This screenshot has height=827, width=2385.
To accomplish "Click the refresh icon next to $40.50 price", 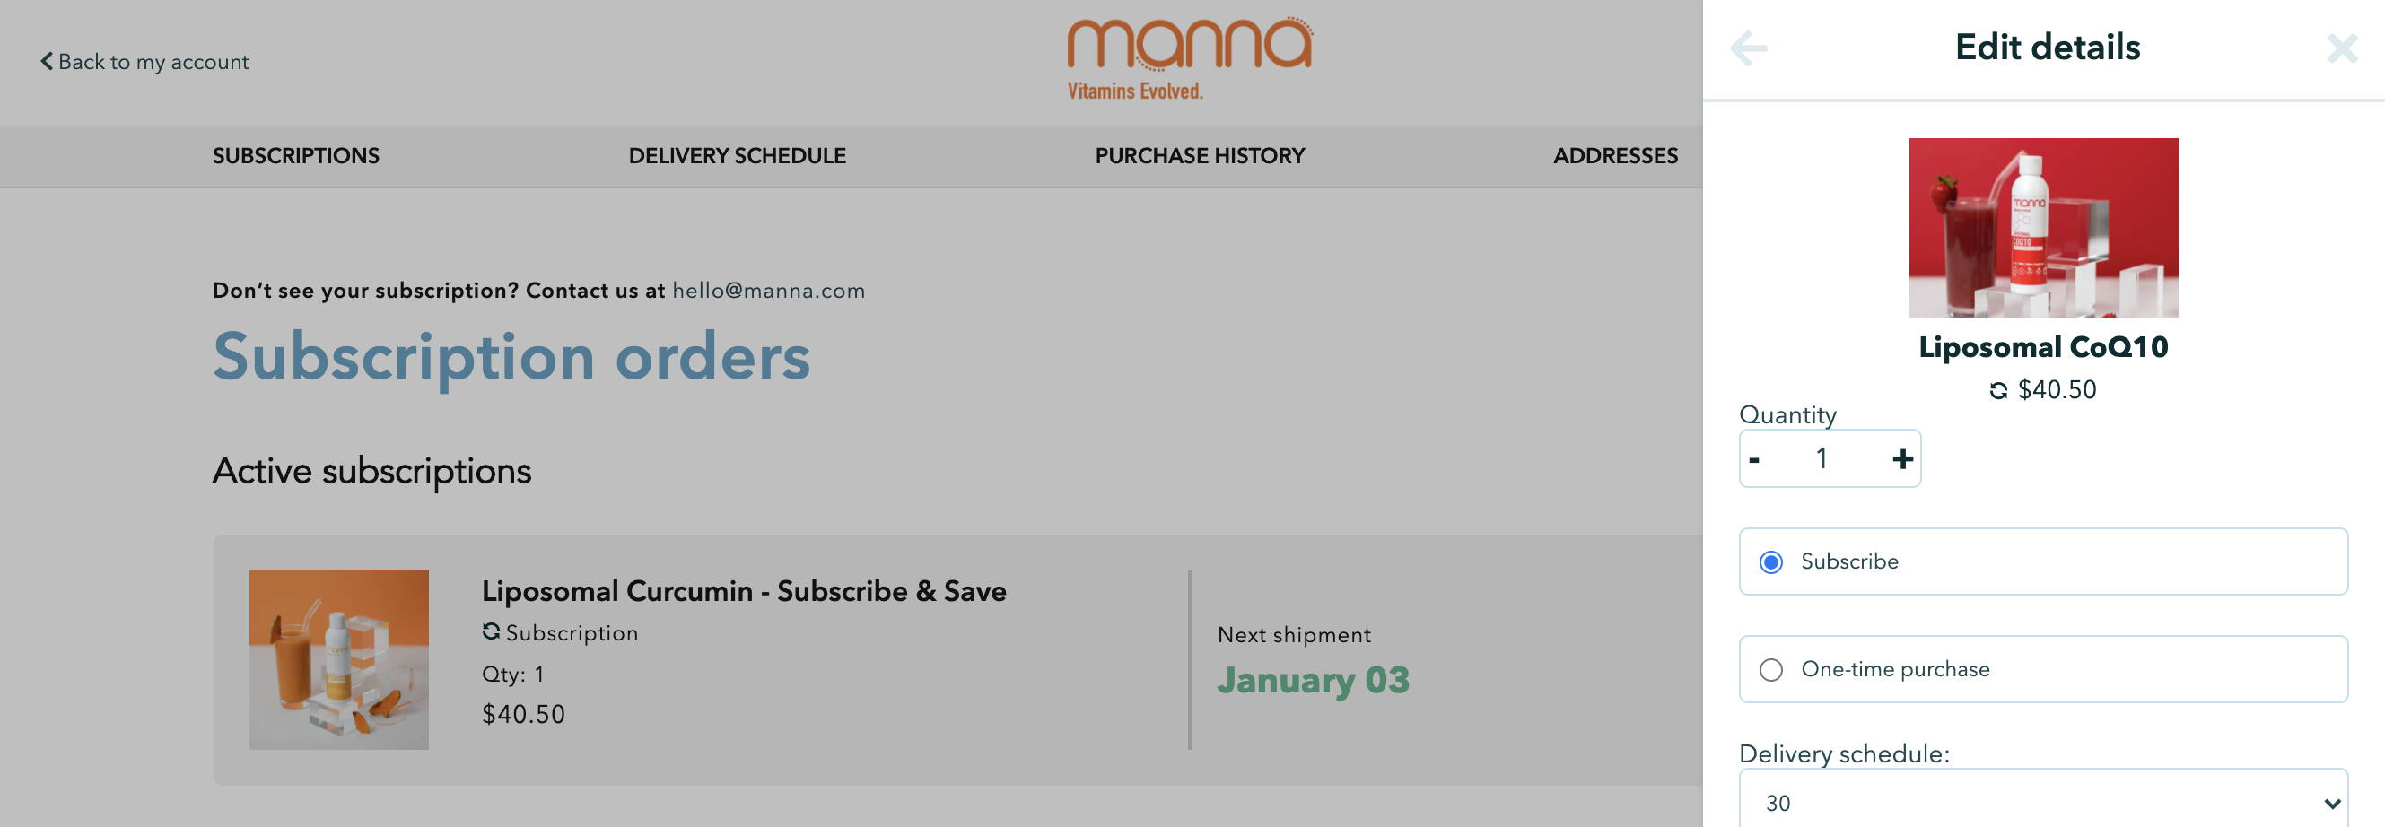I will [1998, 390].
